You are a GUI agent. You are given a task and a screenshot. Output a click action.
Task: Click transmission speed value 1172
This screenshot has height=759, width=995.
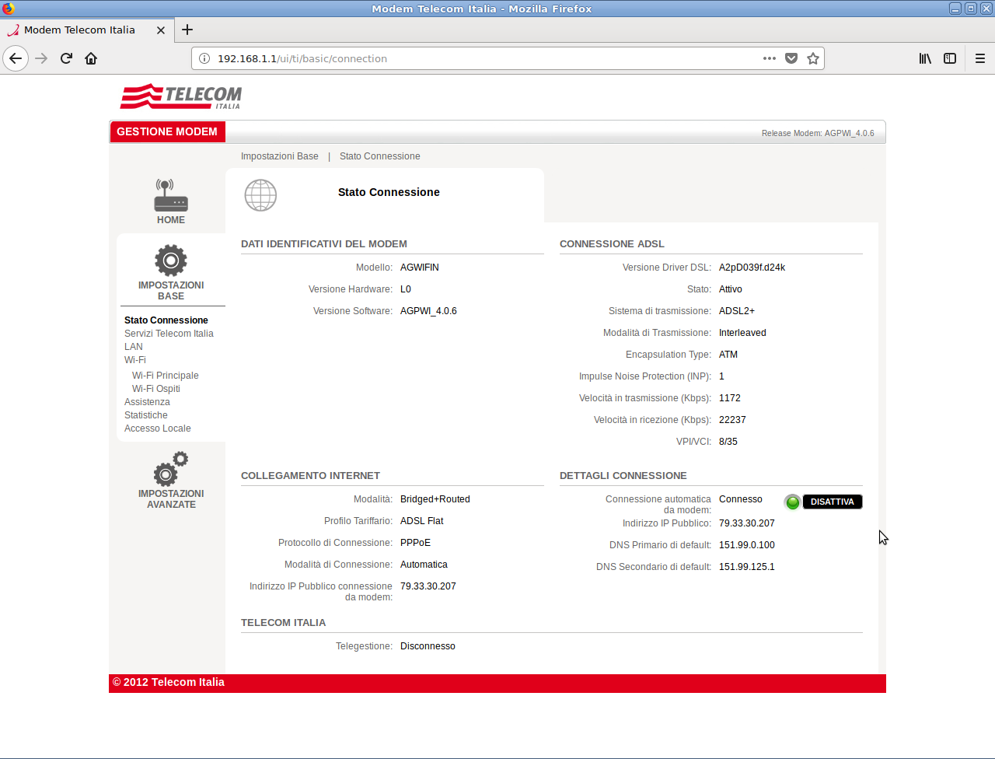730,398
